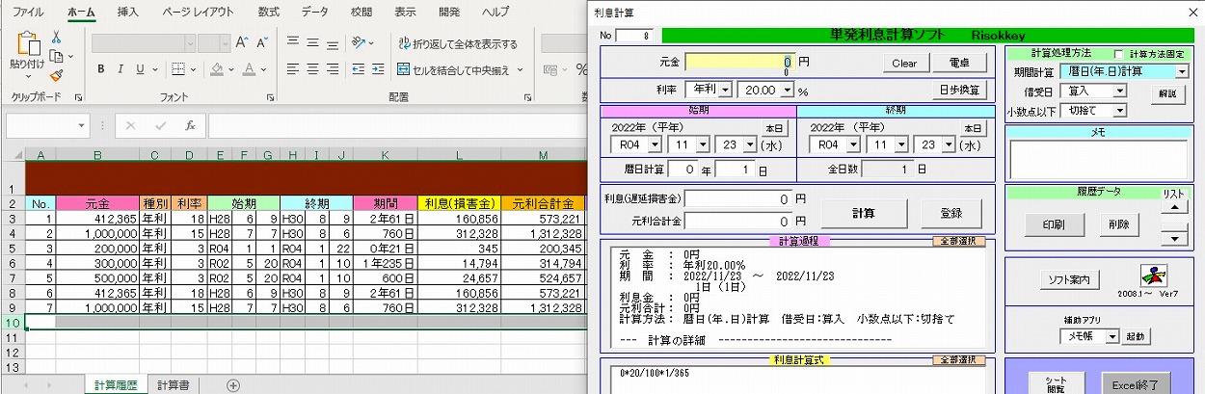Click the 日歩換算 button
This screenshot has height=394, width=1205.
coord(960,90)
